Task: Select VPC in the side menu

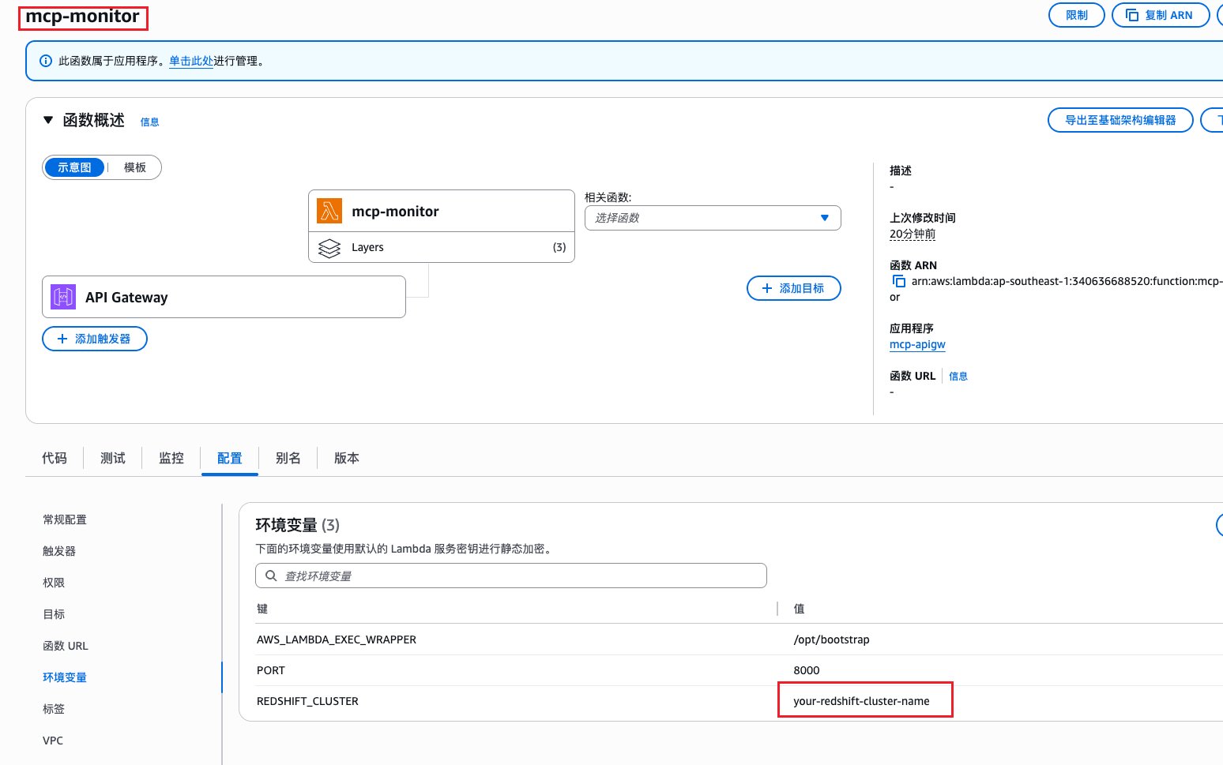Action: pos(53,741)
